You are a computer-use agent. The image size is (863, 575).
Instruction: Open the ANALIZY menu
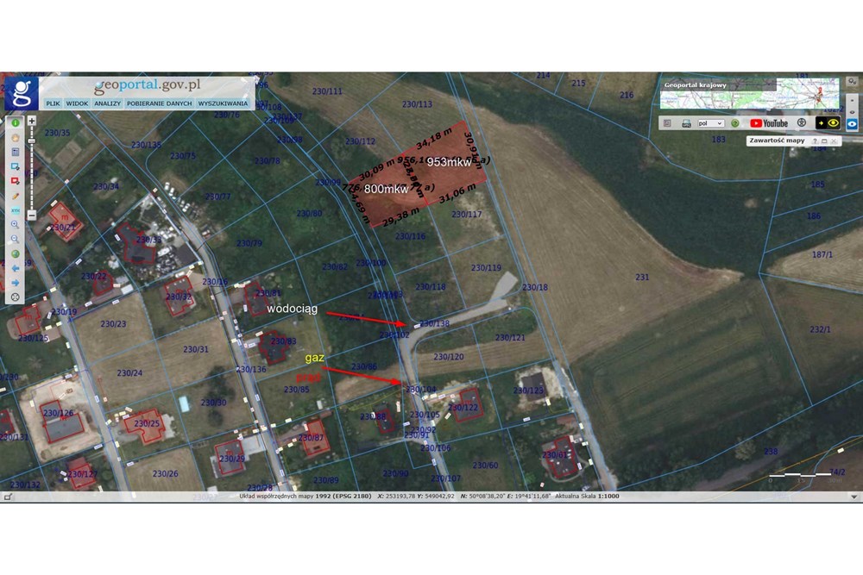[x=107, y=103]
